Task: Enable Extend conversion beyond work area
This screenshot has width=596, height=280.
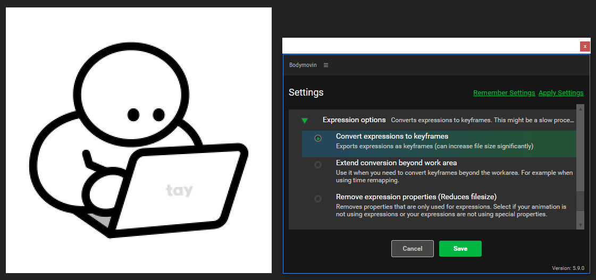Action: click(318, 165)
